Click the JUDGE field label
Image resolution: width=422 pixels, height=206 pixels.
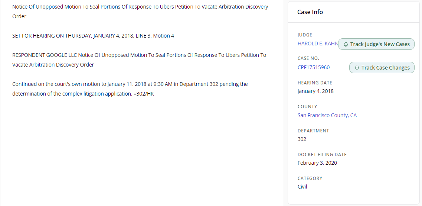tap(305, 35)
